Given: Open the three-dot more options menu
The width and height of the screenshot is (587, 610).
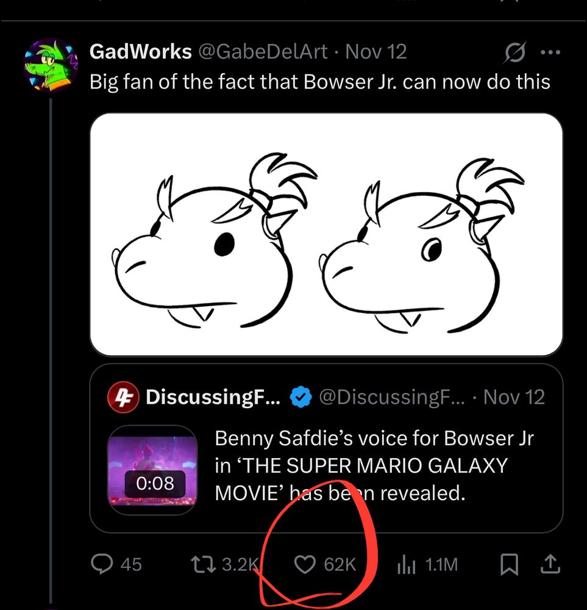Looking at the screenshot, I should (x=550, y=52).
